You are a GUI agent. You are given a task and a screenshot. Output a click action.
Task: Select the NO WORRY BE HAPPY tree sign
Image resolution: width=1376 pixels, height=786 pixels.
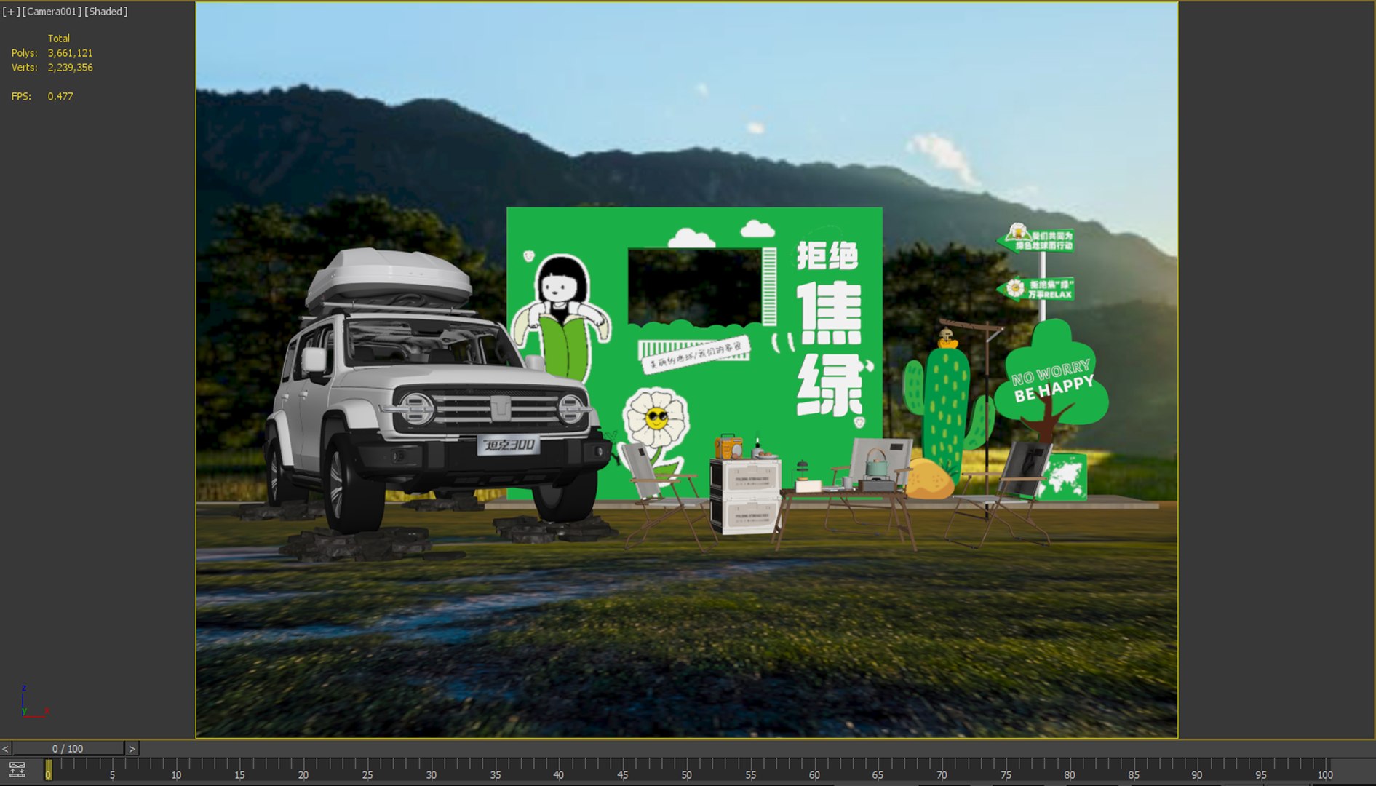coord(1051,382)
